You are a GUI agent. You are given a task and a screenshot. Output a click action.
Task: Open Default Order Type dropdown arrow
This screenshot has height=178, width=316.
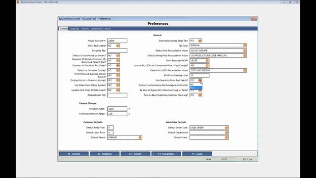226,128
